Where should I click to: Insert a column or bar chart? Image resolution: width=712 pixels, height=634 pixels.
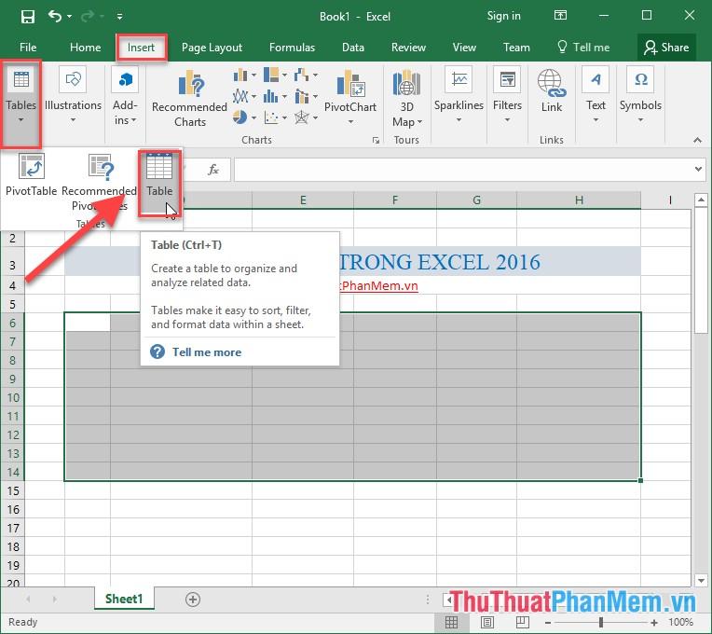(244, 75)
